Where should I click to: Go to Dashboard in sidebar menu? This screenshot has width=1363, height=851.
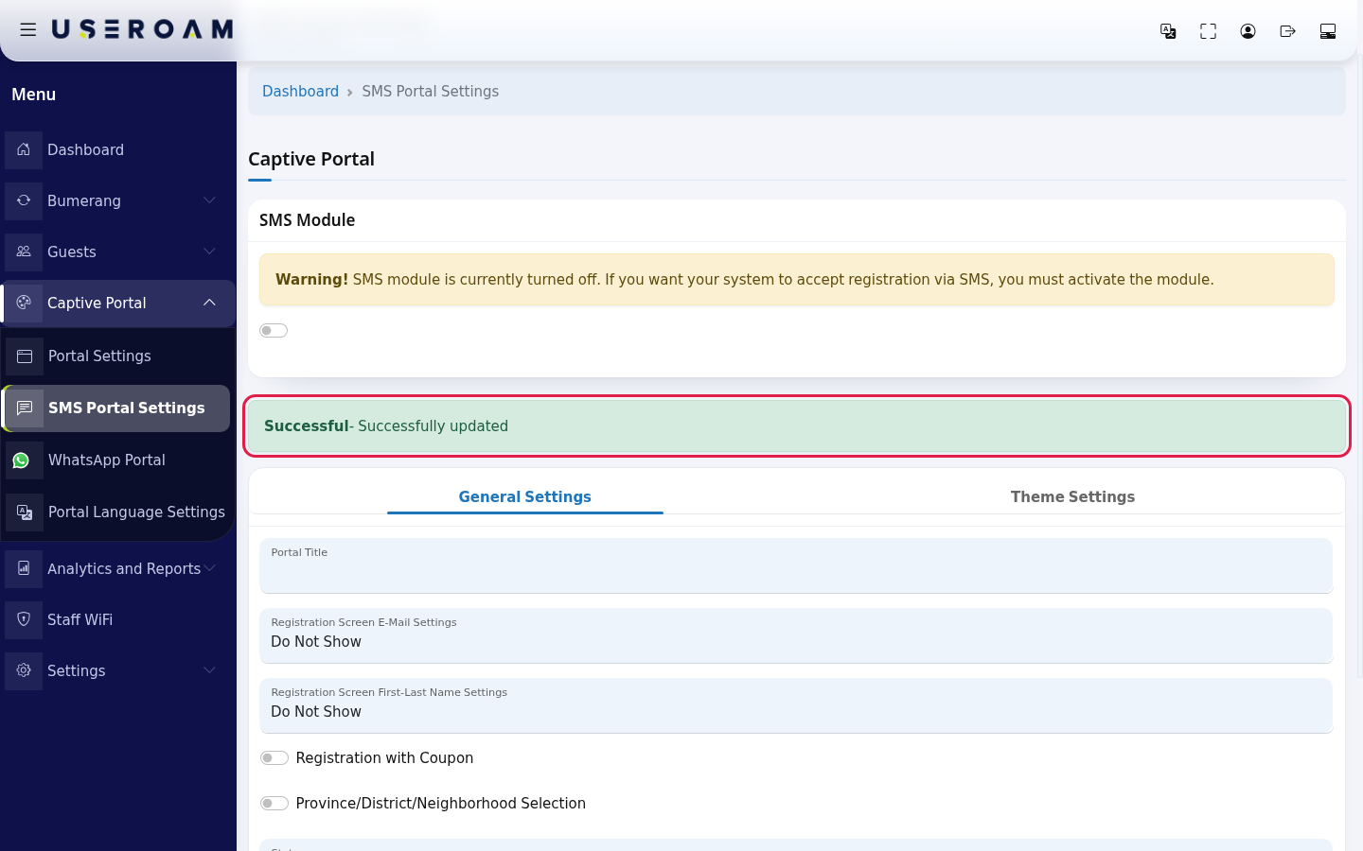[x=117, y=149]
